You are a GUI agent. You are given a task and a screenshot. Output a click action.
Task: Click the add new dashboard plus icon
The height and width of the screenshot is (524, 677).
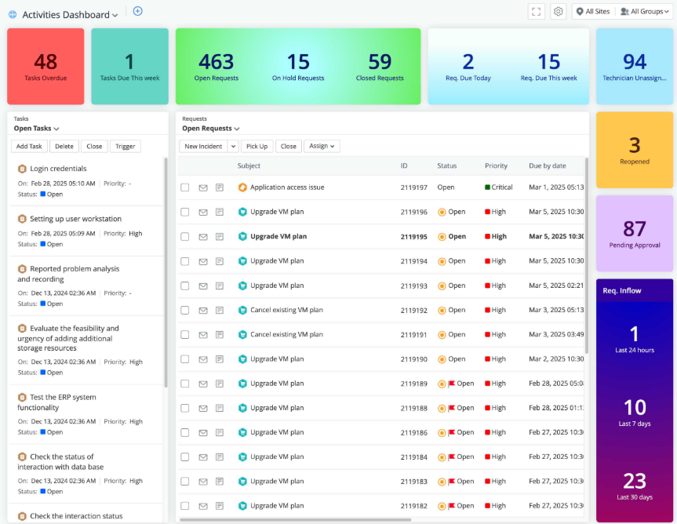[137, 11]
